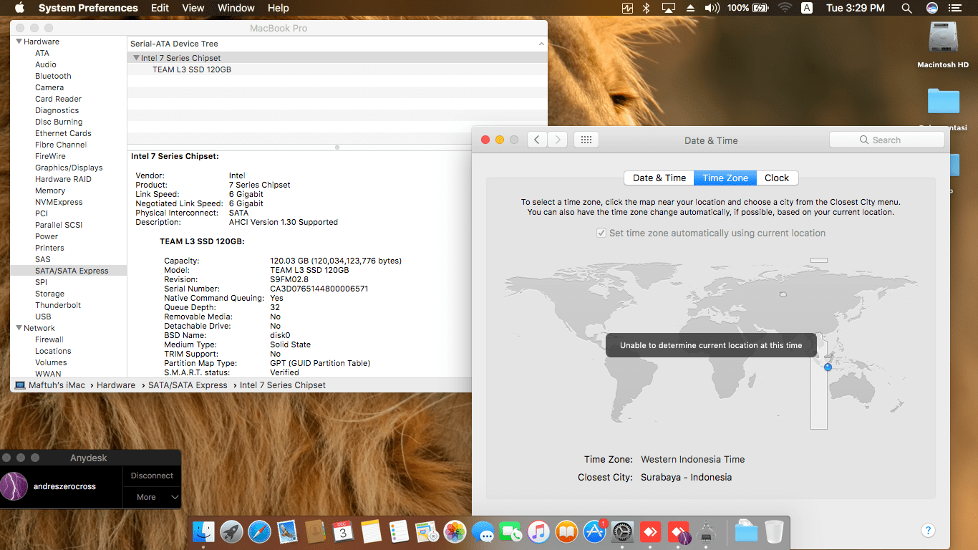
Task: Expand the AnyDesk More dropdown
Action: (152, 497)
